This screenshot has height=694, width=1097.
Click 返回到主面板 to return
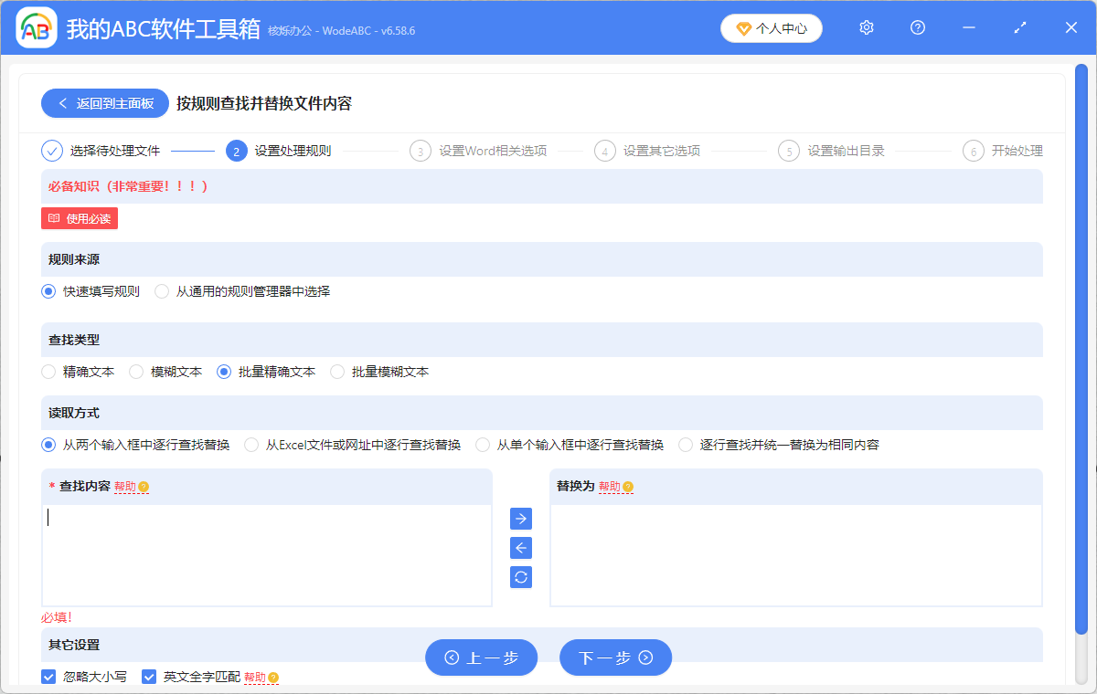click(104, 102)
